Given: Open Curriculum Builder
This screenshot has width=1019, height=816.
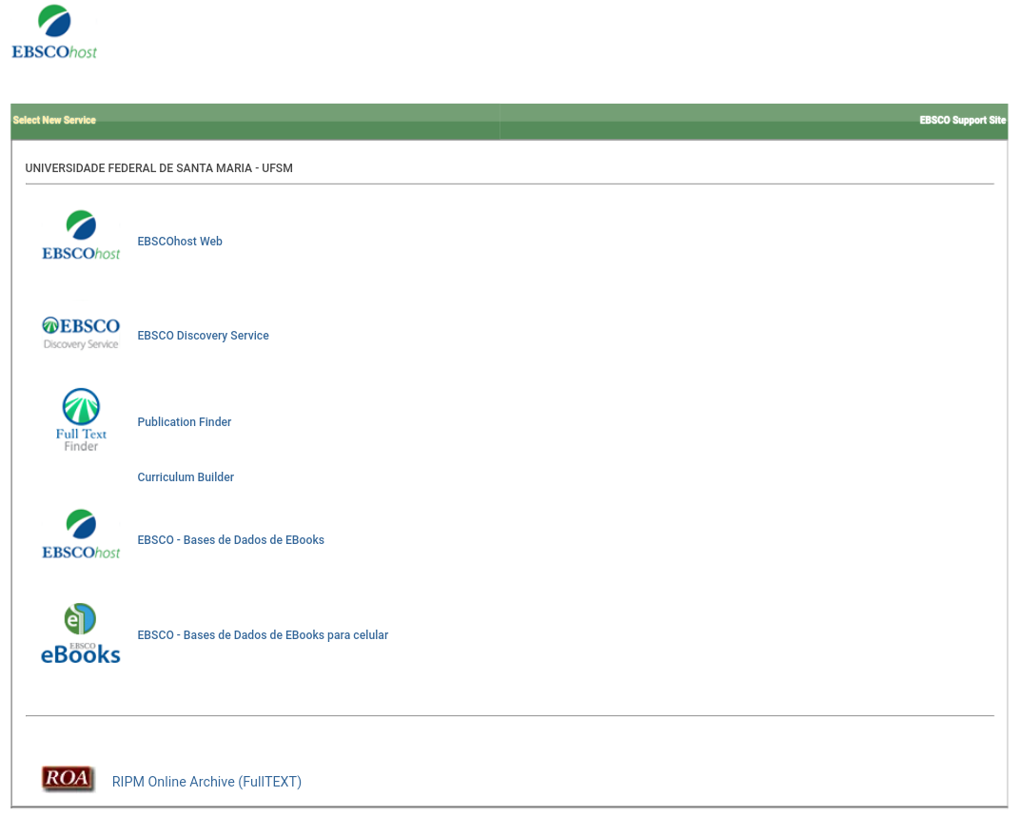Looking at the screenshot, I should [x=185, y=476].
